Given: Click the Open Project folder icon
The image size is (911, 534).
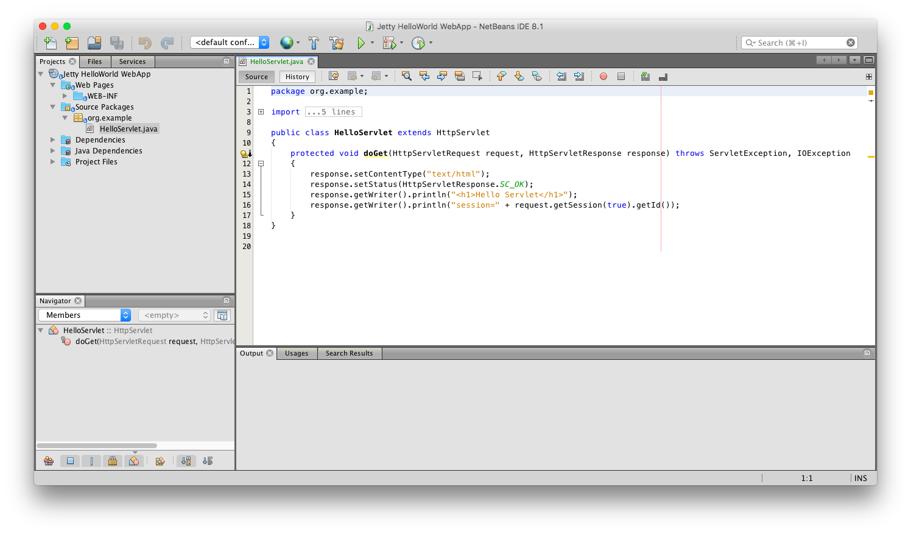Looking at the screenshot, I should pos(94,43).
